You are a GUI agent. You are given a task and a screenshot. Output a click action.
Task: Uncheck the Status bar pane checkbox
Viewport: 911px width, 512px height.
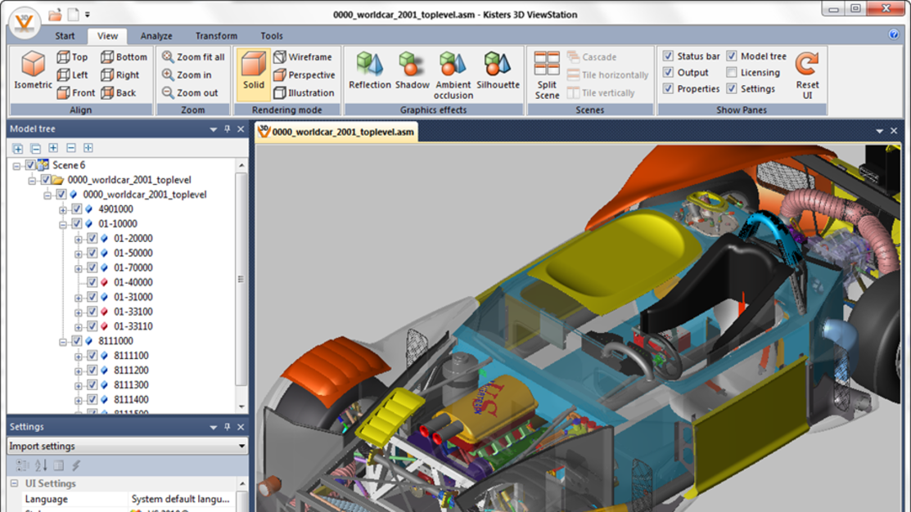668,56
